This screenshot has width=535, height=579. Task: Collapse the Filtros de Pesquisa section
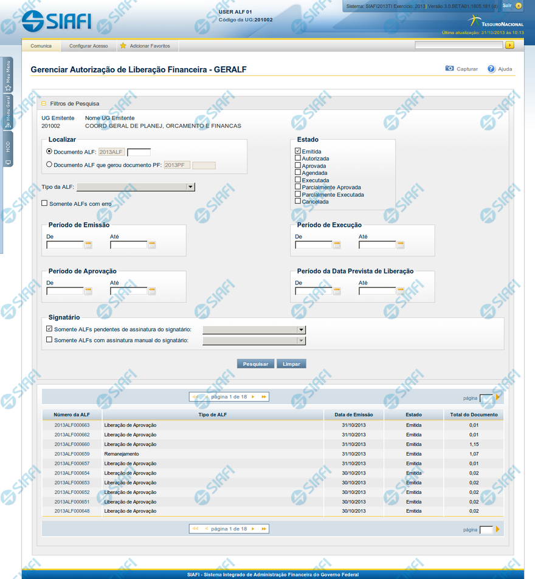click(x=44, y=103)
